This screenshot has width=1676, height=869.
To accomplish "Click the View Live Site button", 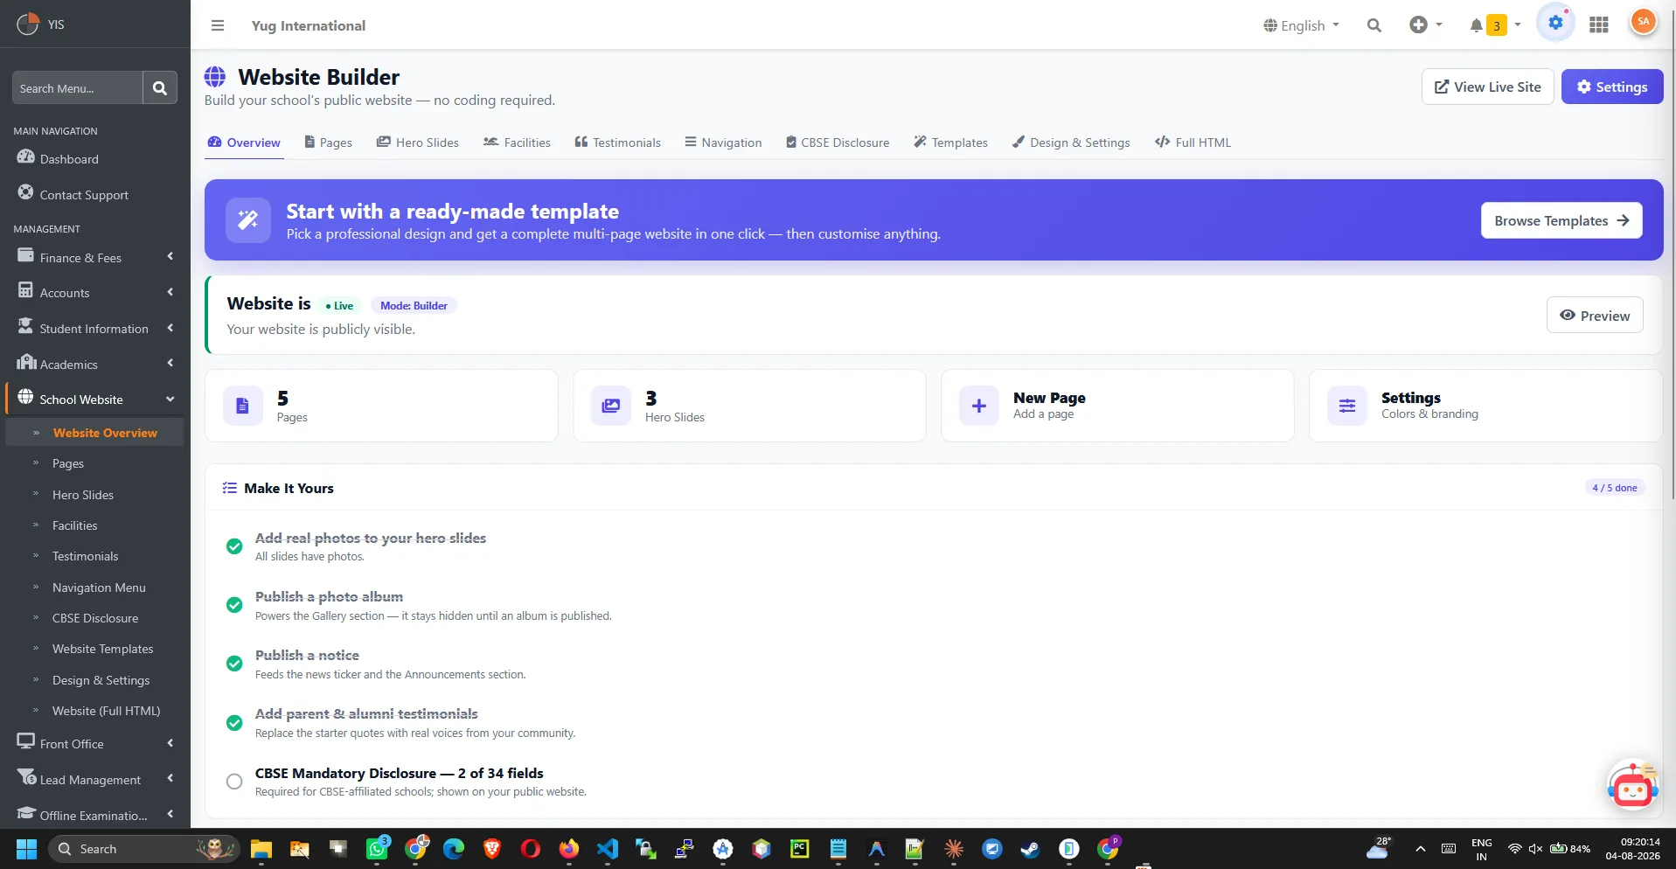I will coord(1488,87).
